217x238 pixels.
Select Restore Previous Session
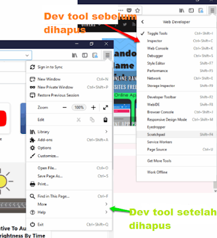click(x=69, y=95)
